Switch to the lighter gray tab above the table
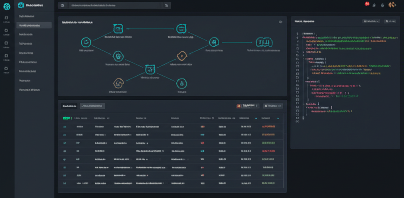 coord(92,106)
